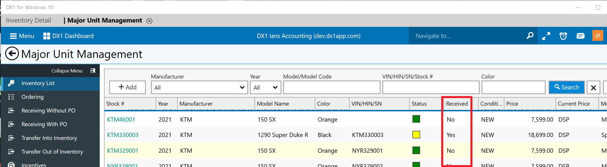
Task: Switch to the Inventory Detail tab
Action: (28, 20)
